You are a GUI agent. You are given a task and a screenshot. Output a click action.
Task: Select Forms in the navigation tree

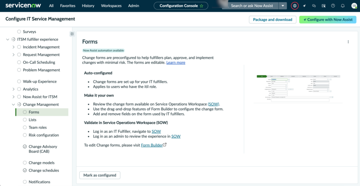(x=42, y=112)
